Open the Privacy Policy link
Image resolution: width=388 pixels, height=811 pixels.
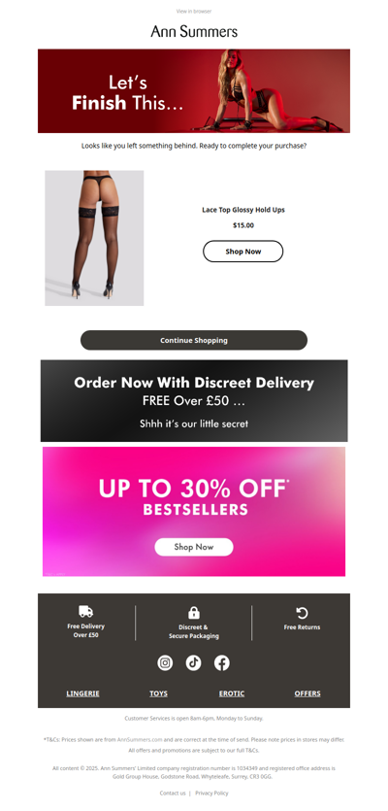211,793
